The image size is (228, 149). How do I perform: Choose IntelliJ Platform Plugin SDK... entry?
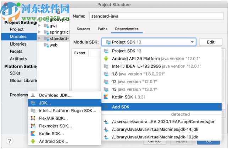[x=65, y=111]
